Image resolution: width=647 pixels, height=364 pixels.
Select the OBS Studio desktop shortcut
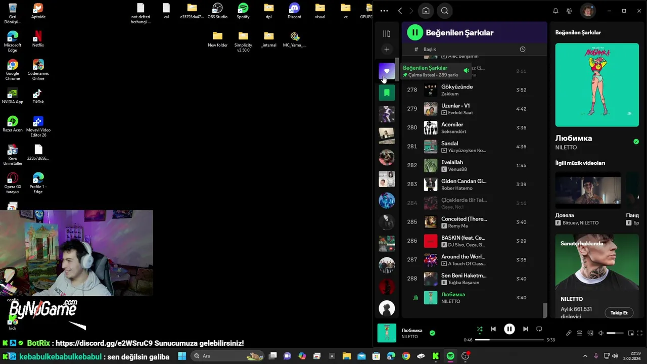coord(217,11)
